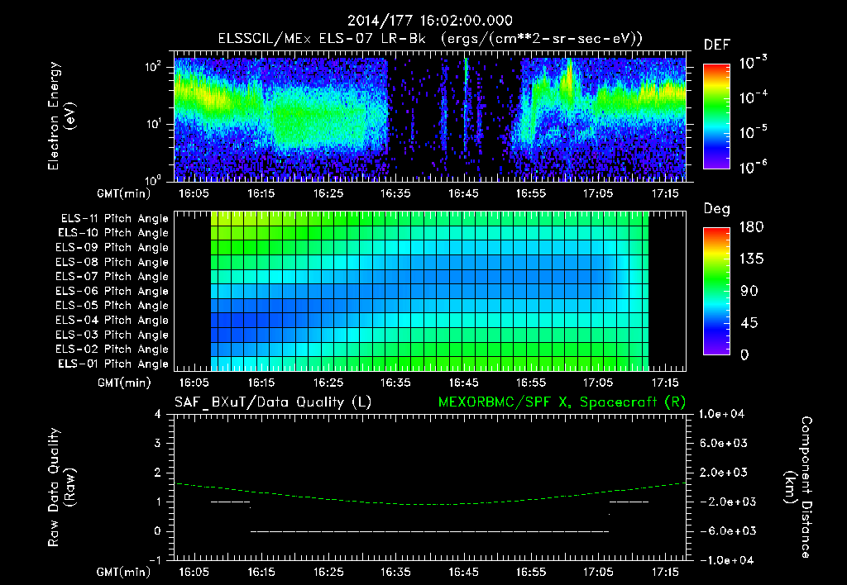Viewport: 847px width, 585px height.
Task: Click the green dashed spacecraft distance curve
Action: pyautogui.click(x=430, y=494)
